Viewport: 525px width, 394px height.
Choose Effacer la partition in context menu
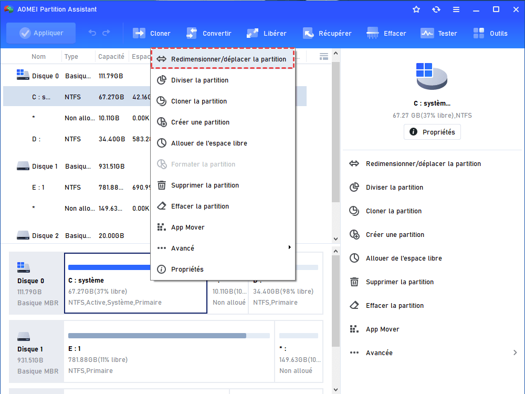[x=223, y=206]
